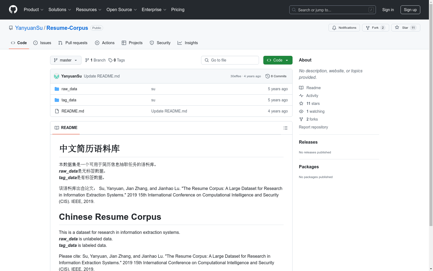Click the Releases heading link
Screen dimensions: 433x271
tap(308, 142)
